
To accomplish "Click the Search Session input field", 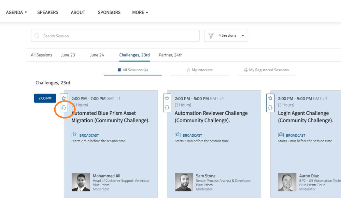I will coord(119,36).
